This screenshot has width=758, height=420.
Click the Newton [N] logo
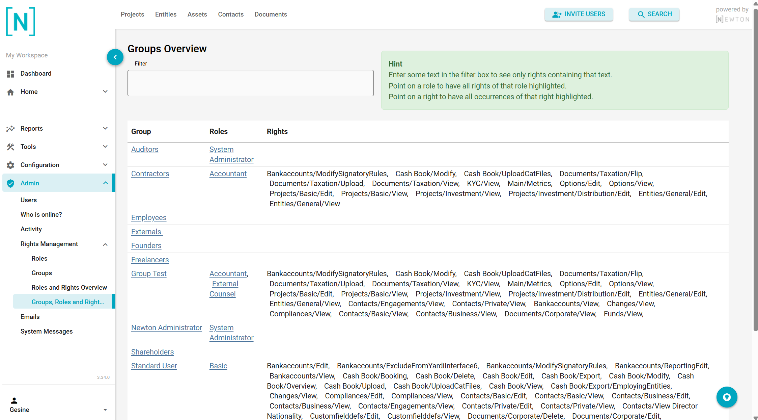point(21,22)
